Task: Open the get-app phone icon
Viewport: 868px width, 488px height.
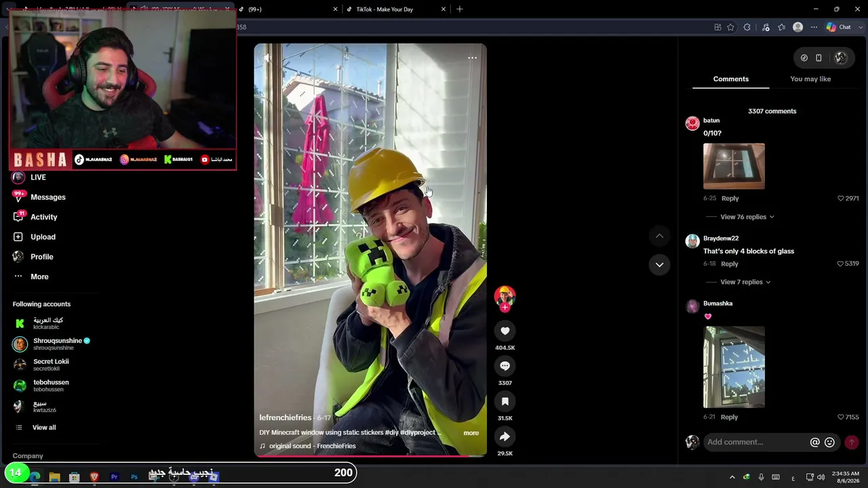Action: point(818,58)
